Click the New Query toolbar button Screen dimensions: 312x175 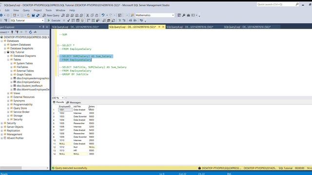[51, 15]
